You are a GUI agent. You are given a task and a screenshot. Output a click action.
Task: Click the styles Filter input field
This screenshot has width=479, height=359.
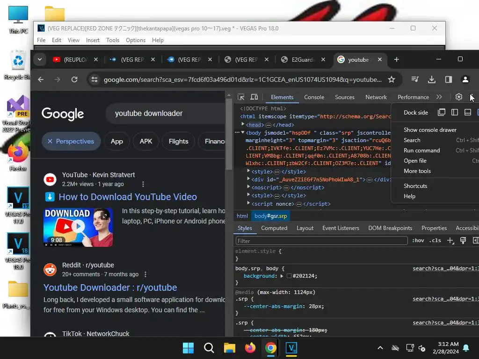(x=321, y=241)
